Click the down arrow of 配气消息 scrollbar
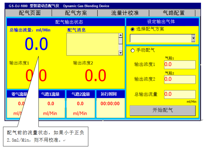The image size is (204, 149). [x=120, y=53]
